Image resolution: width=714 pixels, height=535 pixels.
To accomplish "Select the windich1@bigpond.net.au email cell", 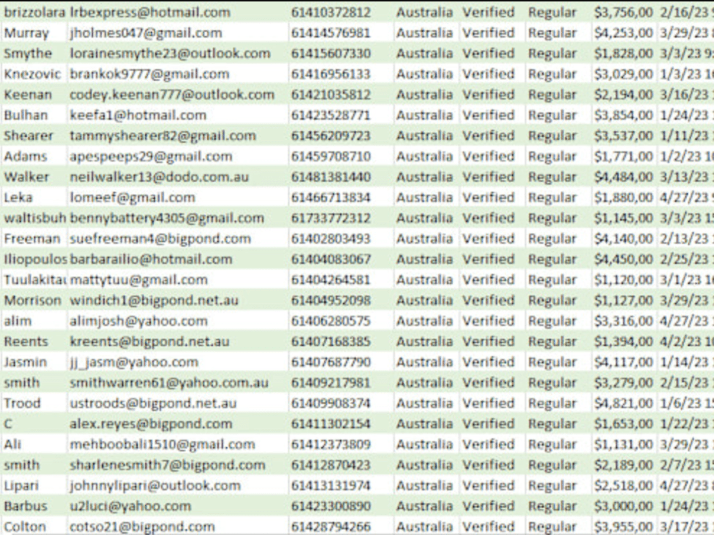I will (x=178, y=300).
